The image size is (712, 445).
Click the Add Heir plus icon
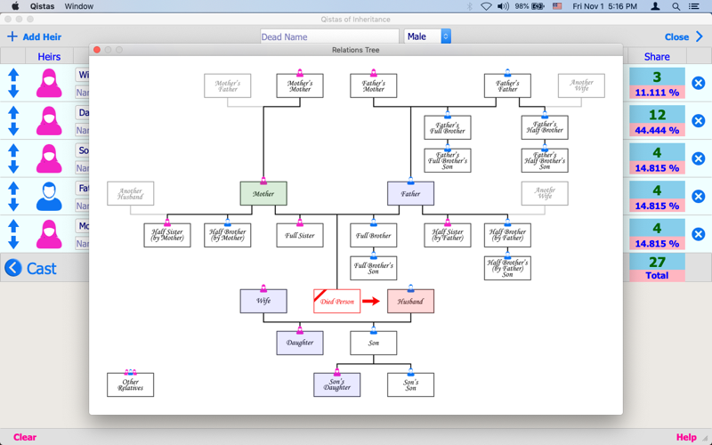pyautogui.click(x=12, y=36)
